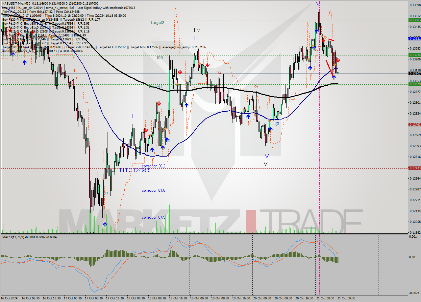Select the 'I I I 0.124988' wave label
The width and height of the screenshot is (421, 302).
tap(135, 170)
